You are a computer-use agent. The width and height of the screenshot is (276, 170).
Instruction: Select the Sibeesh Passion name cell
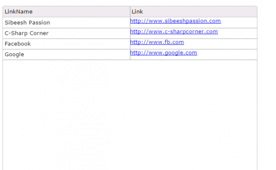(x=66, y=23)
